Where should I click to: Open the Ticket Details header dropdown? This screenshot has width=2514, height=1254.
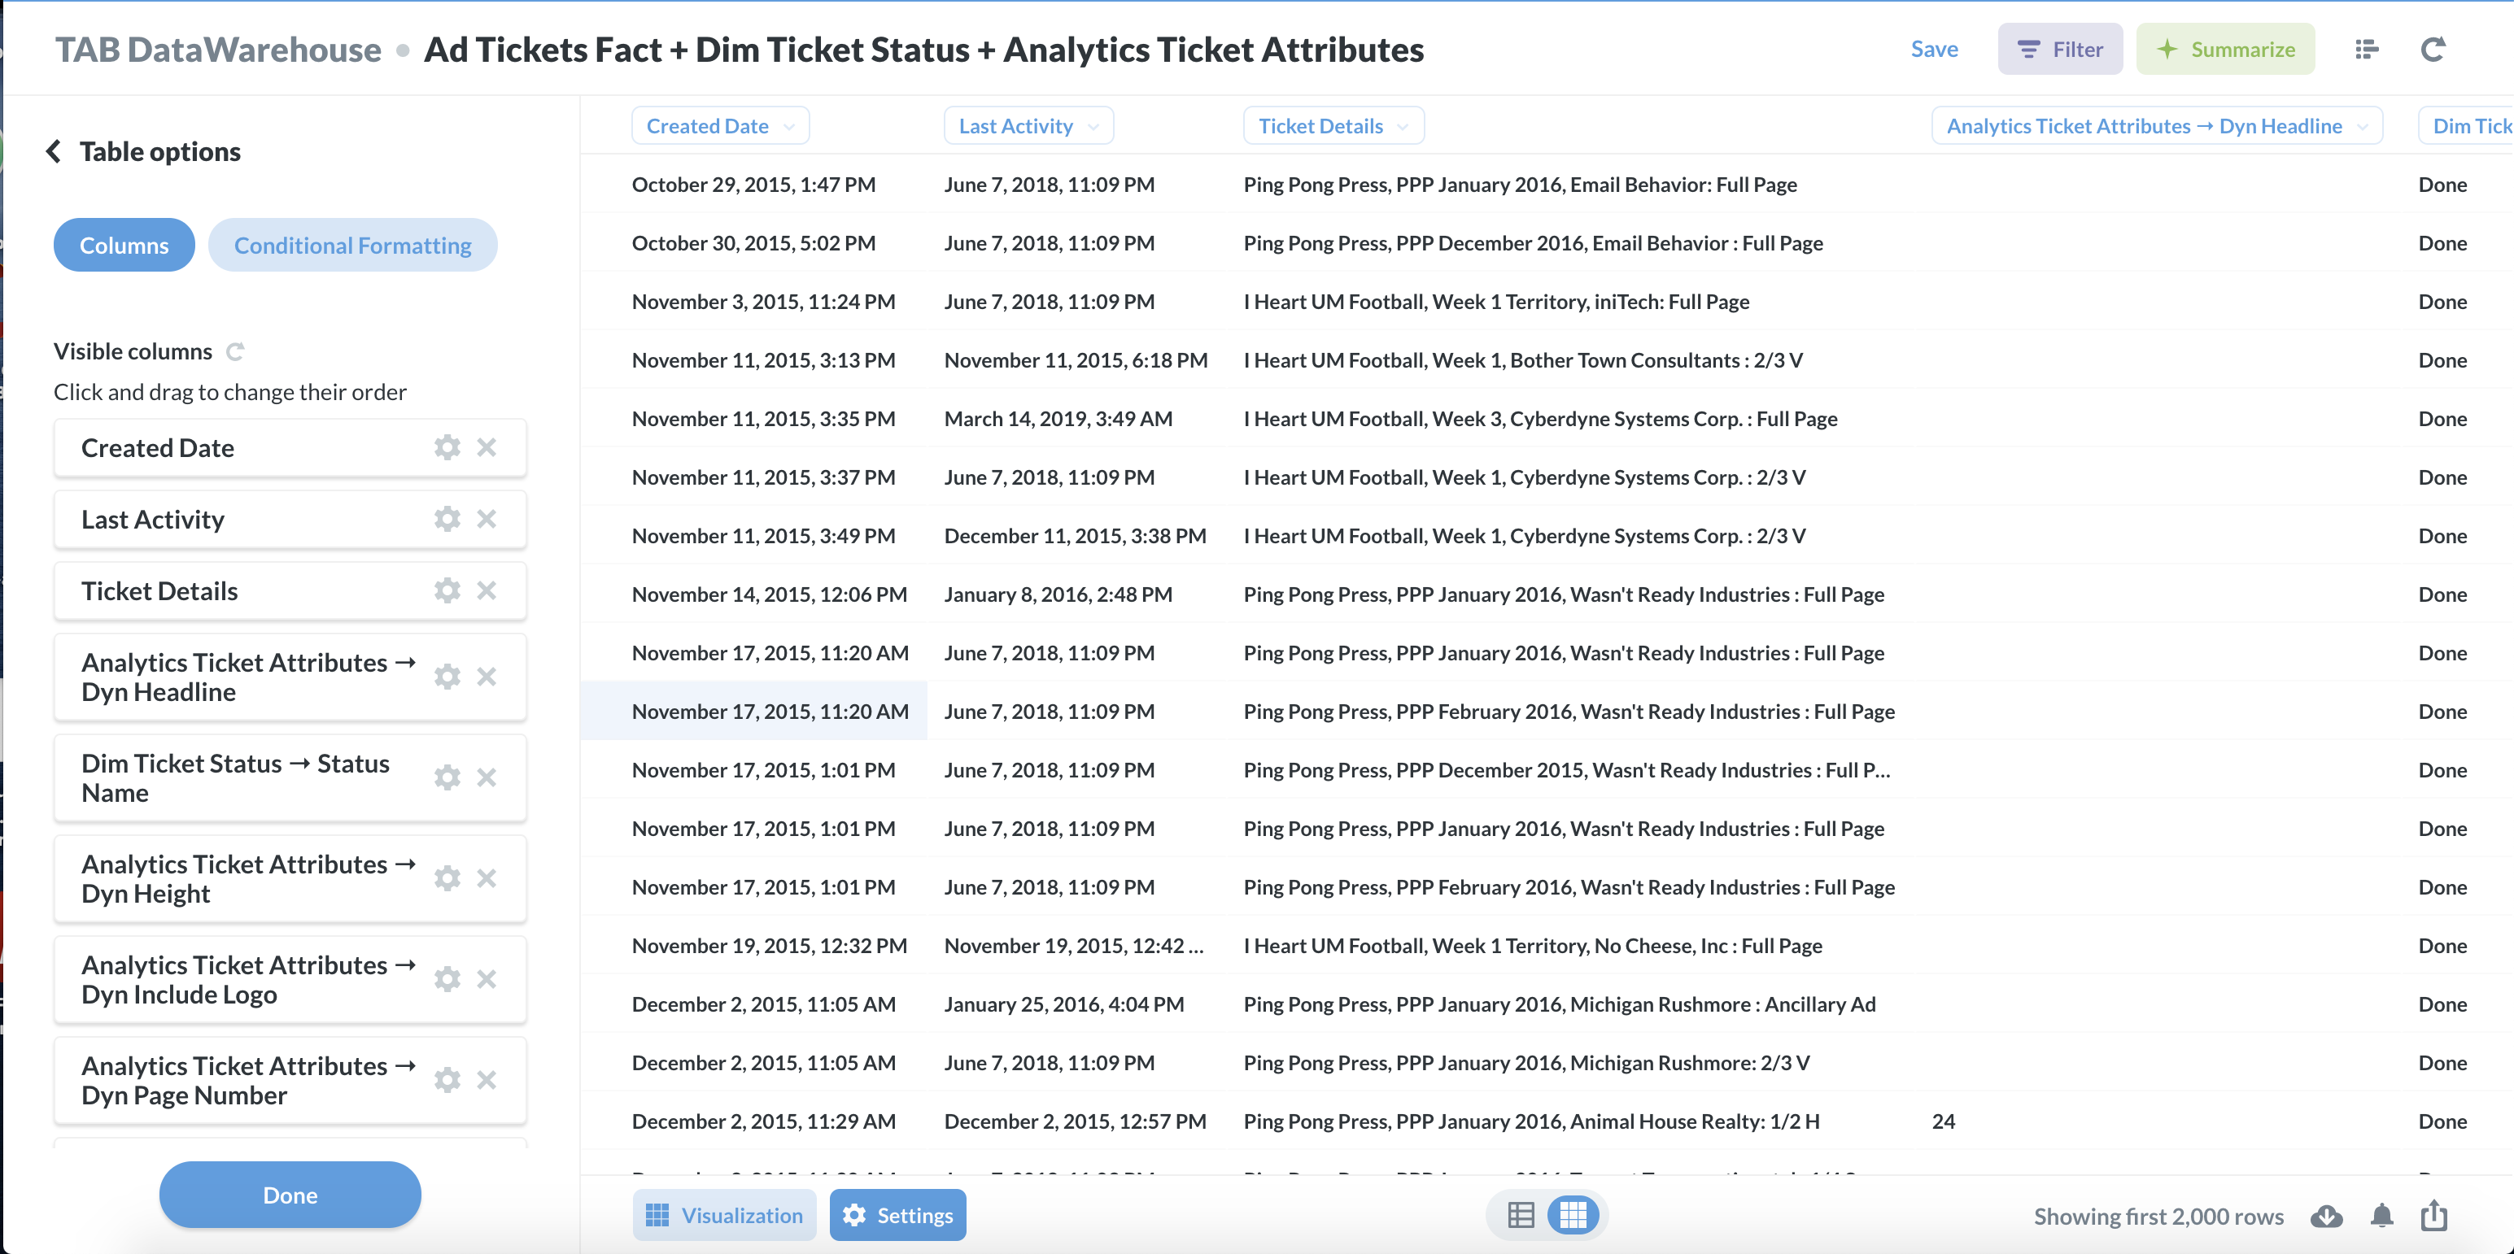(1333, 126)
